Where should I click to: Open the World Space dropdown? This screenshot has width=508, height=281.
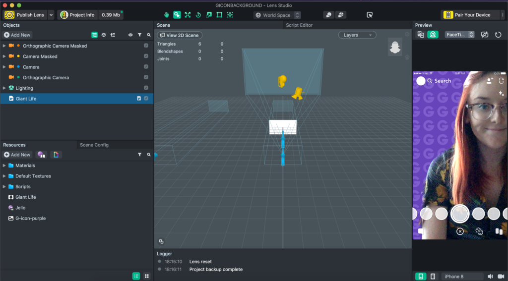tap(277, 15)
